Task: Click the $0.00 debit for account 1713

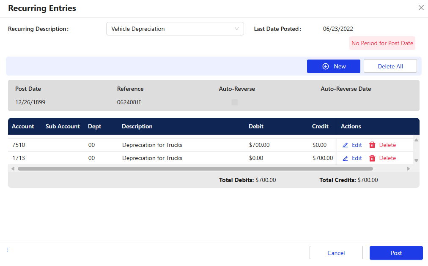Action: (256, 158)
